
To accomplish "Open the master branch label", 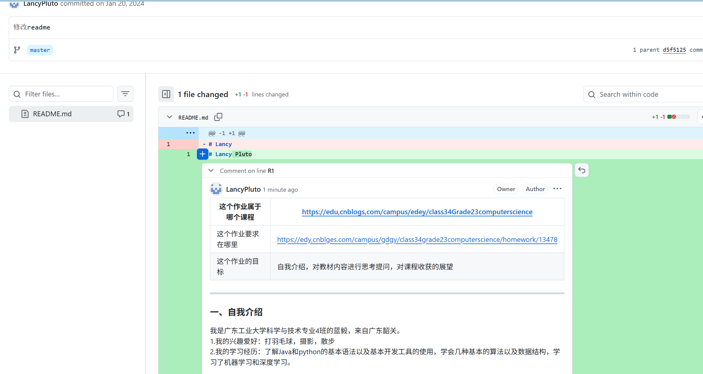I will coord(40,50).
